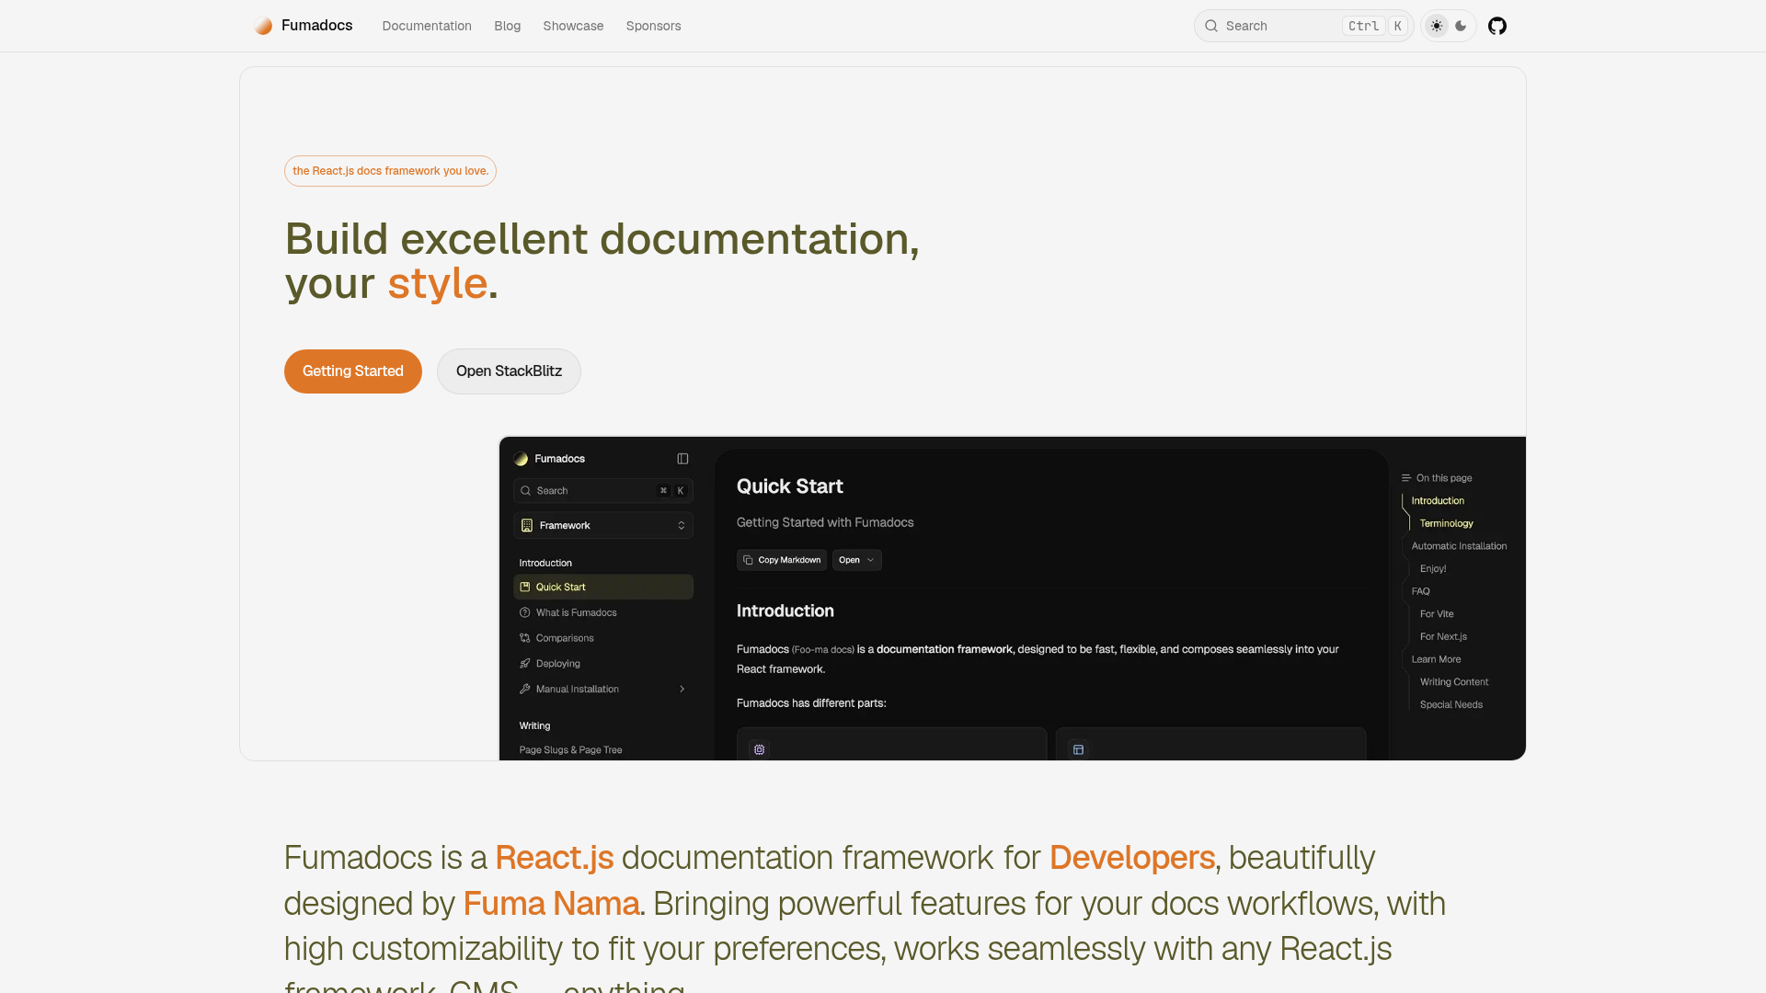The height and width of the screenshot is (993, 1766).
Task: Click the Copy Markdown button
Action: click(x=782, y=560)
